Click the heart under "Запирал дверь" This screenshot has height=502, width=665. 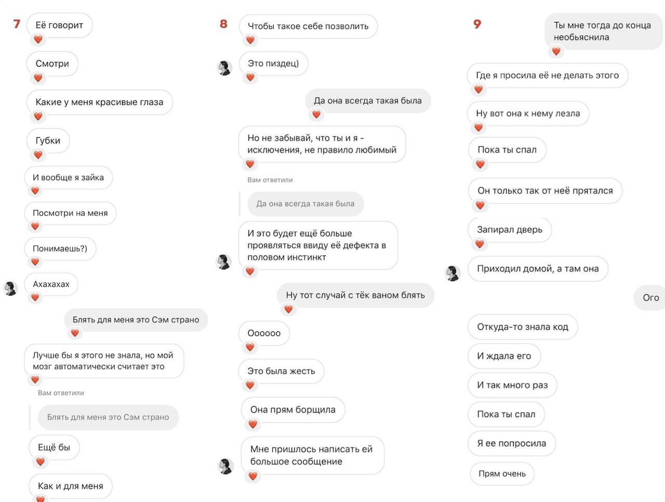pyautogui.click(x=480, y=244)
